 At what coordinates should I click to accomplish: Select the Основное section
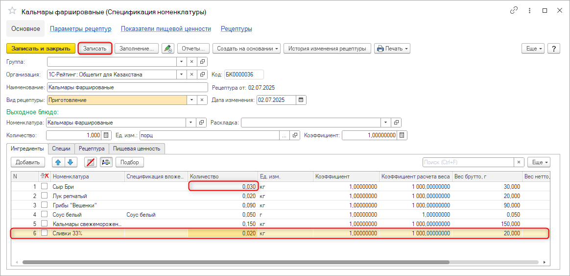pos(25,29)
